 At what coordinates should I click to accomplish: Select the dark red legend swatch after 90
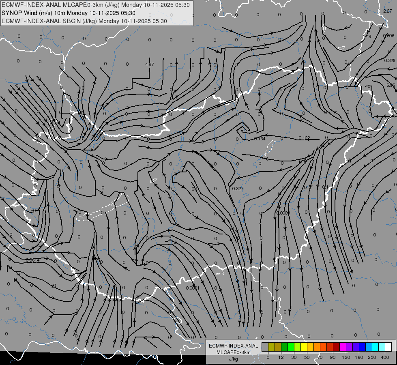point(337,347)
